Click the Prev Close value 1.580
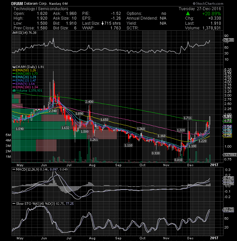The image size is (237, 241). pyautogui.click(x=42, y=28)
